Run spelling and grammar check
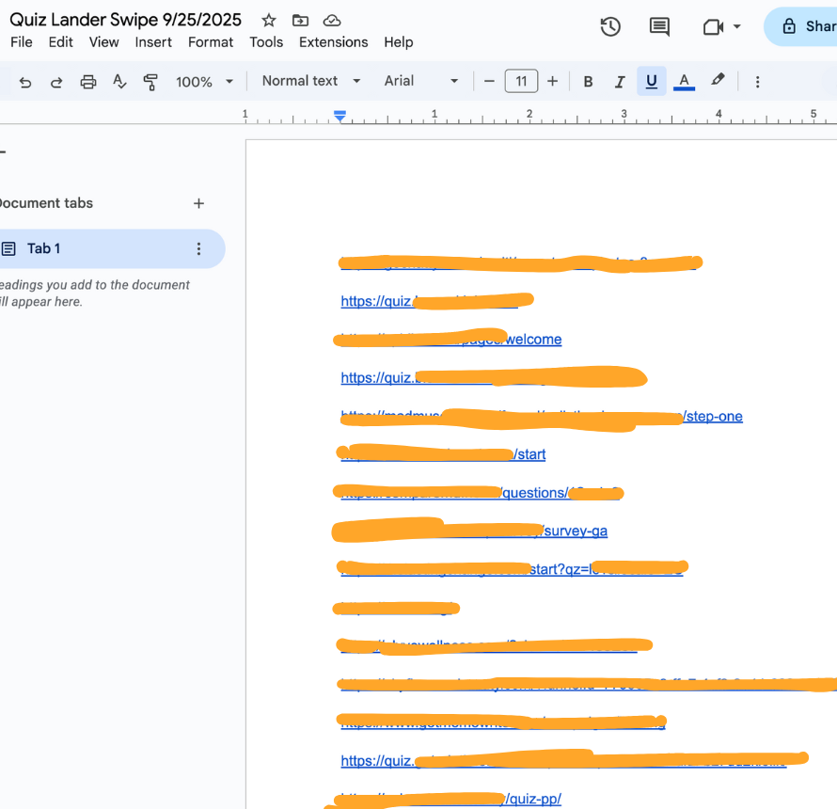 (119, 82)
